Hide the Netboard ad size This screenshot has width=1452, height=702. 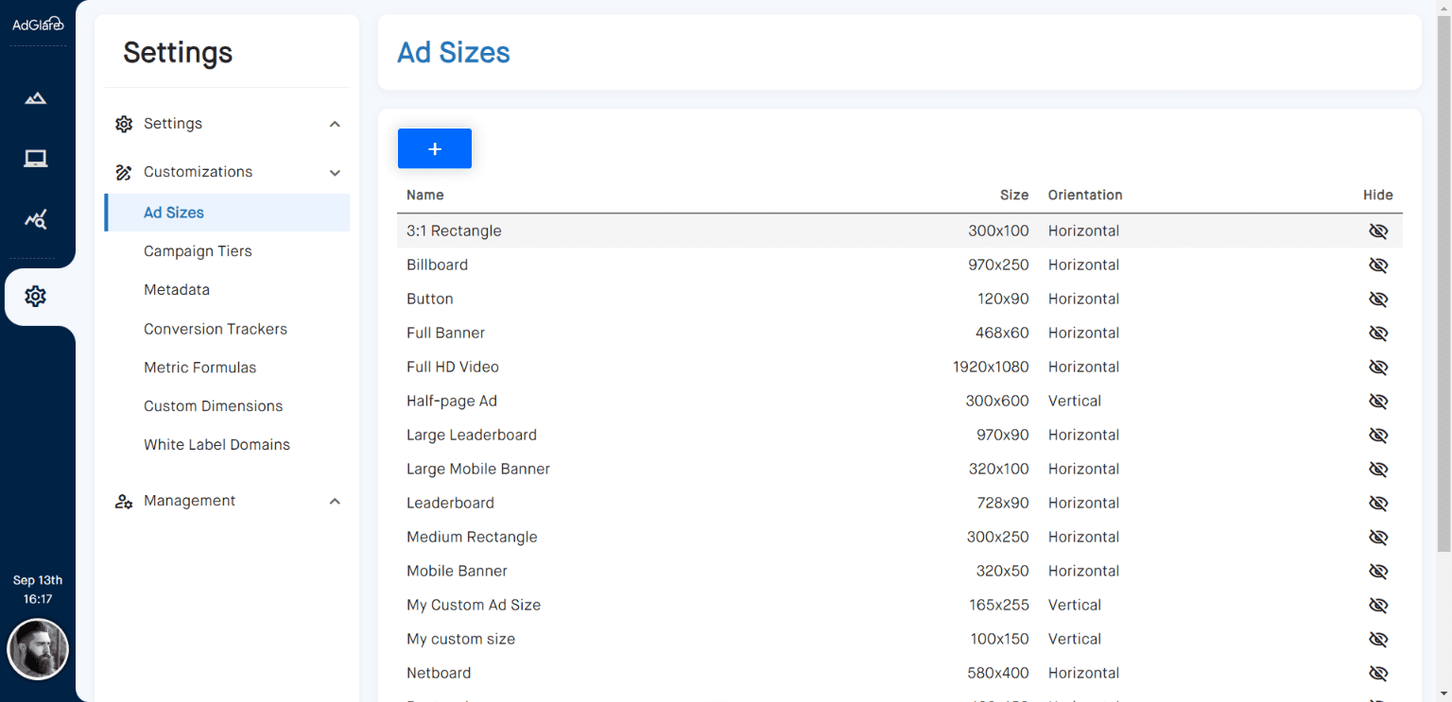pos(1378,673)
